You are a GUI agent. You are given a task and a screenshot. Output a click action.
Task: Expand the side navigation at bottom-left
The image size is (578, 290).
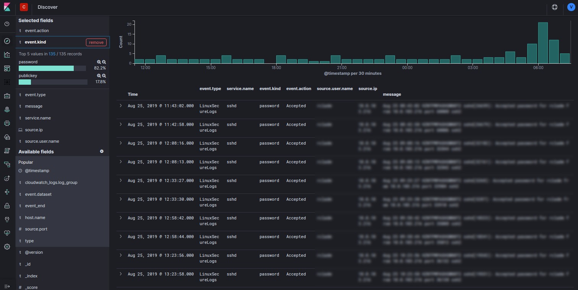[x=7, y=286]
